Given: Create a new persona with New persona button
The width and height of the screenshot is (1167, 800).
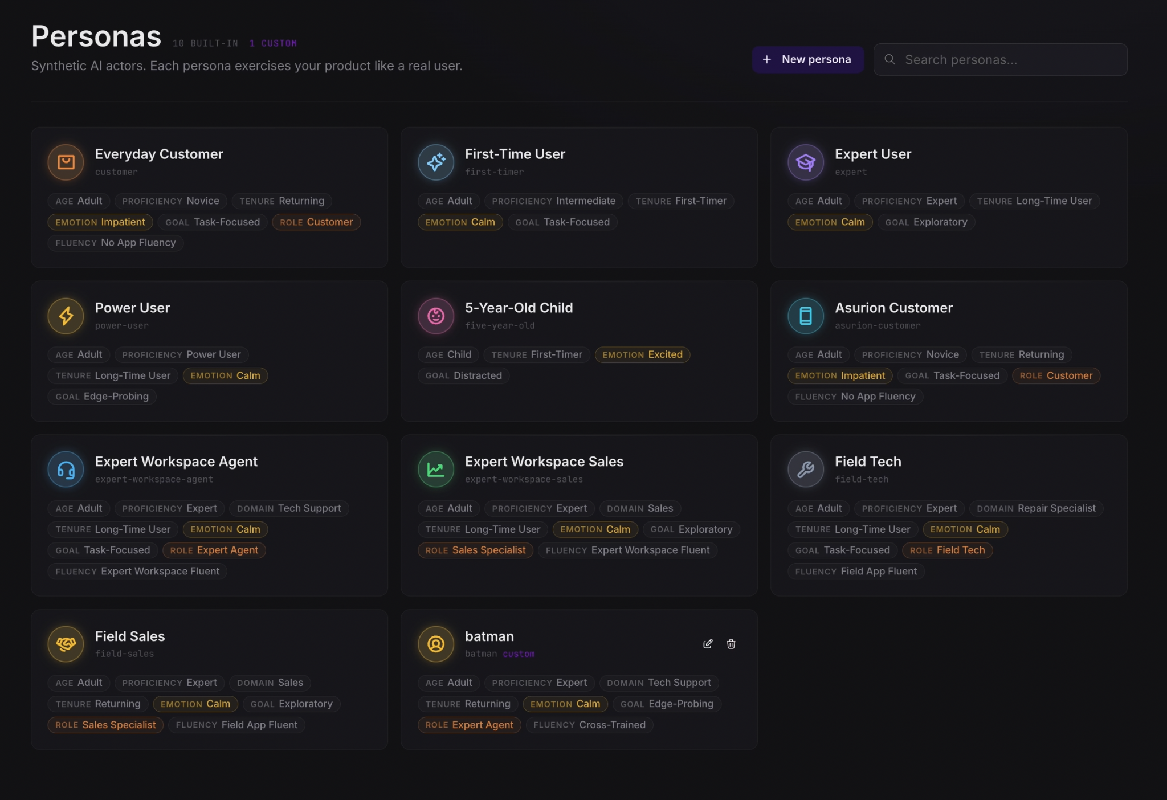Looking at the screenshot, I should tap(807, 59).
